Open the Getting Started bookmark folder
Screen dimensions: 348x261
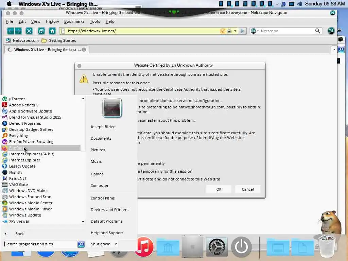tap(59, 40)
